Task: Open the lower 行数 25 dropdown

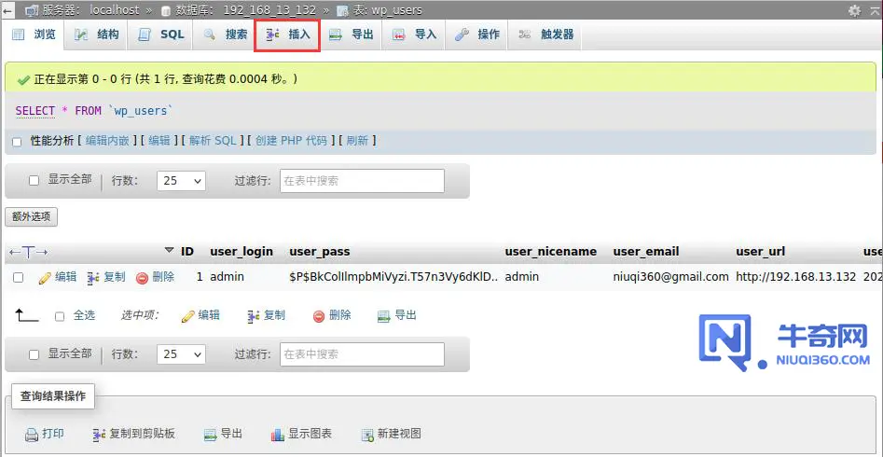Action: pos(181,354)
